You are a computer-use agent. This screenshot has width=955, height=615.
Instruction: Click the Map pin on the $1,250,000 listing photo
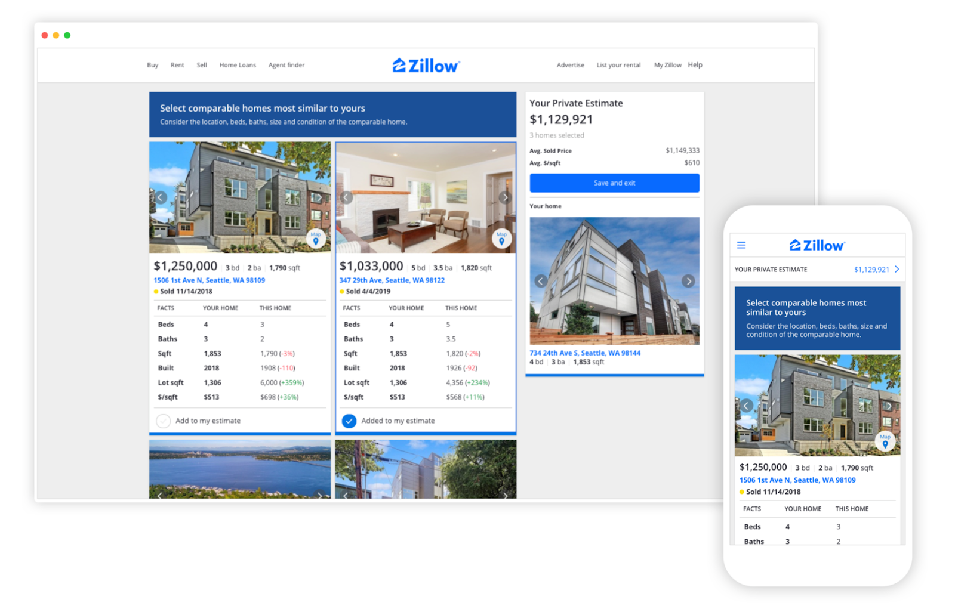(x=316, y=239)
